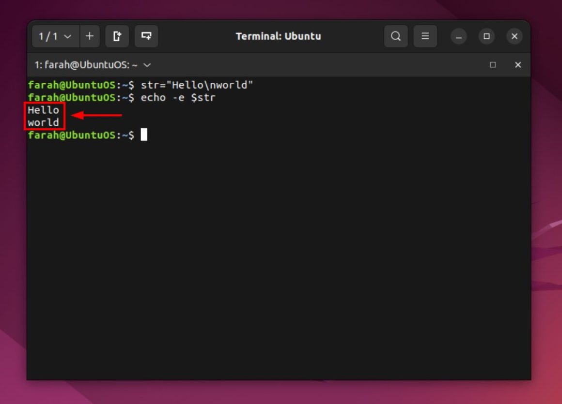
Task: Close the farah@UbuntuOS terminal pane
Action: (518, 65)
